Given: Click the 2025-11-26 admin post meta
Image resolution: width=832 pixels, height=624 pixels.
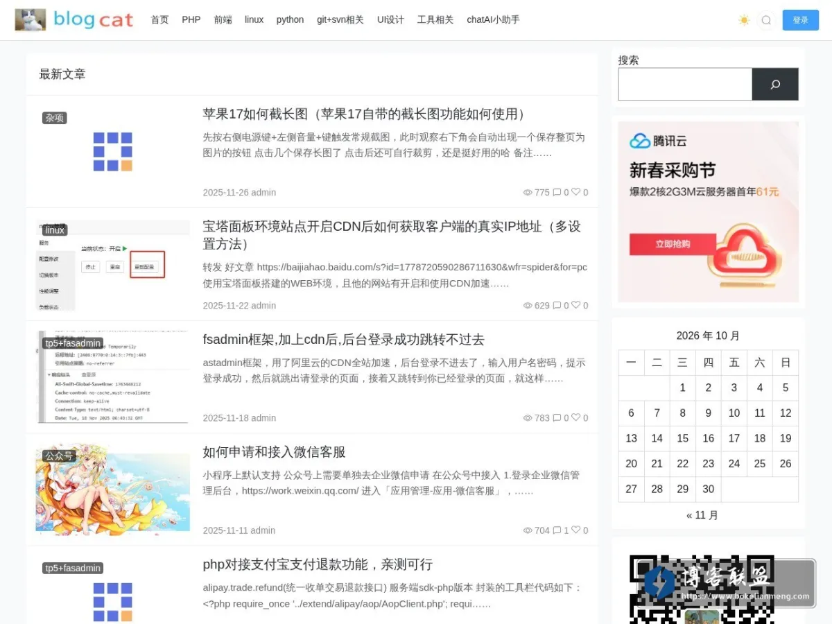Looking at the screenshot, I should (239, 193).
